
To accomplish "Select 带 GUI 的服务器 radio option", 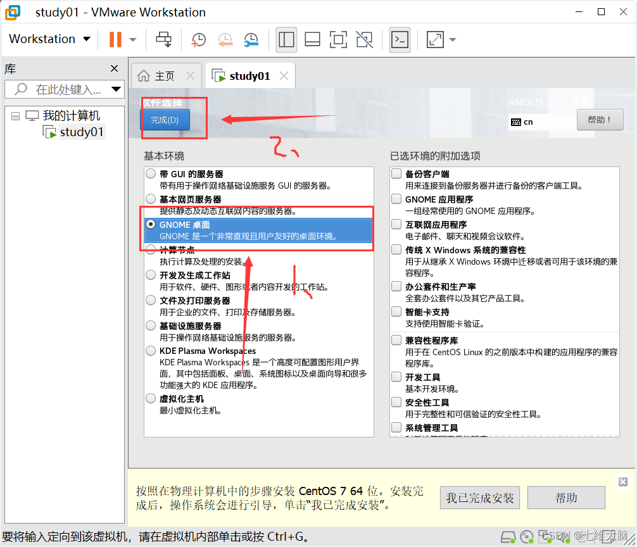I will point(151,174).
